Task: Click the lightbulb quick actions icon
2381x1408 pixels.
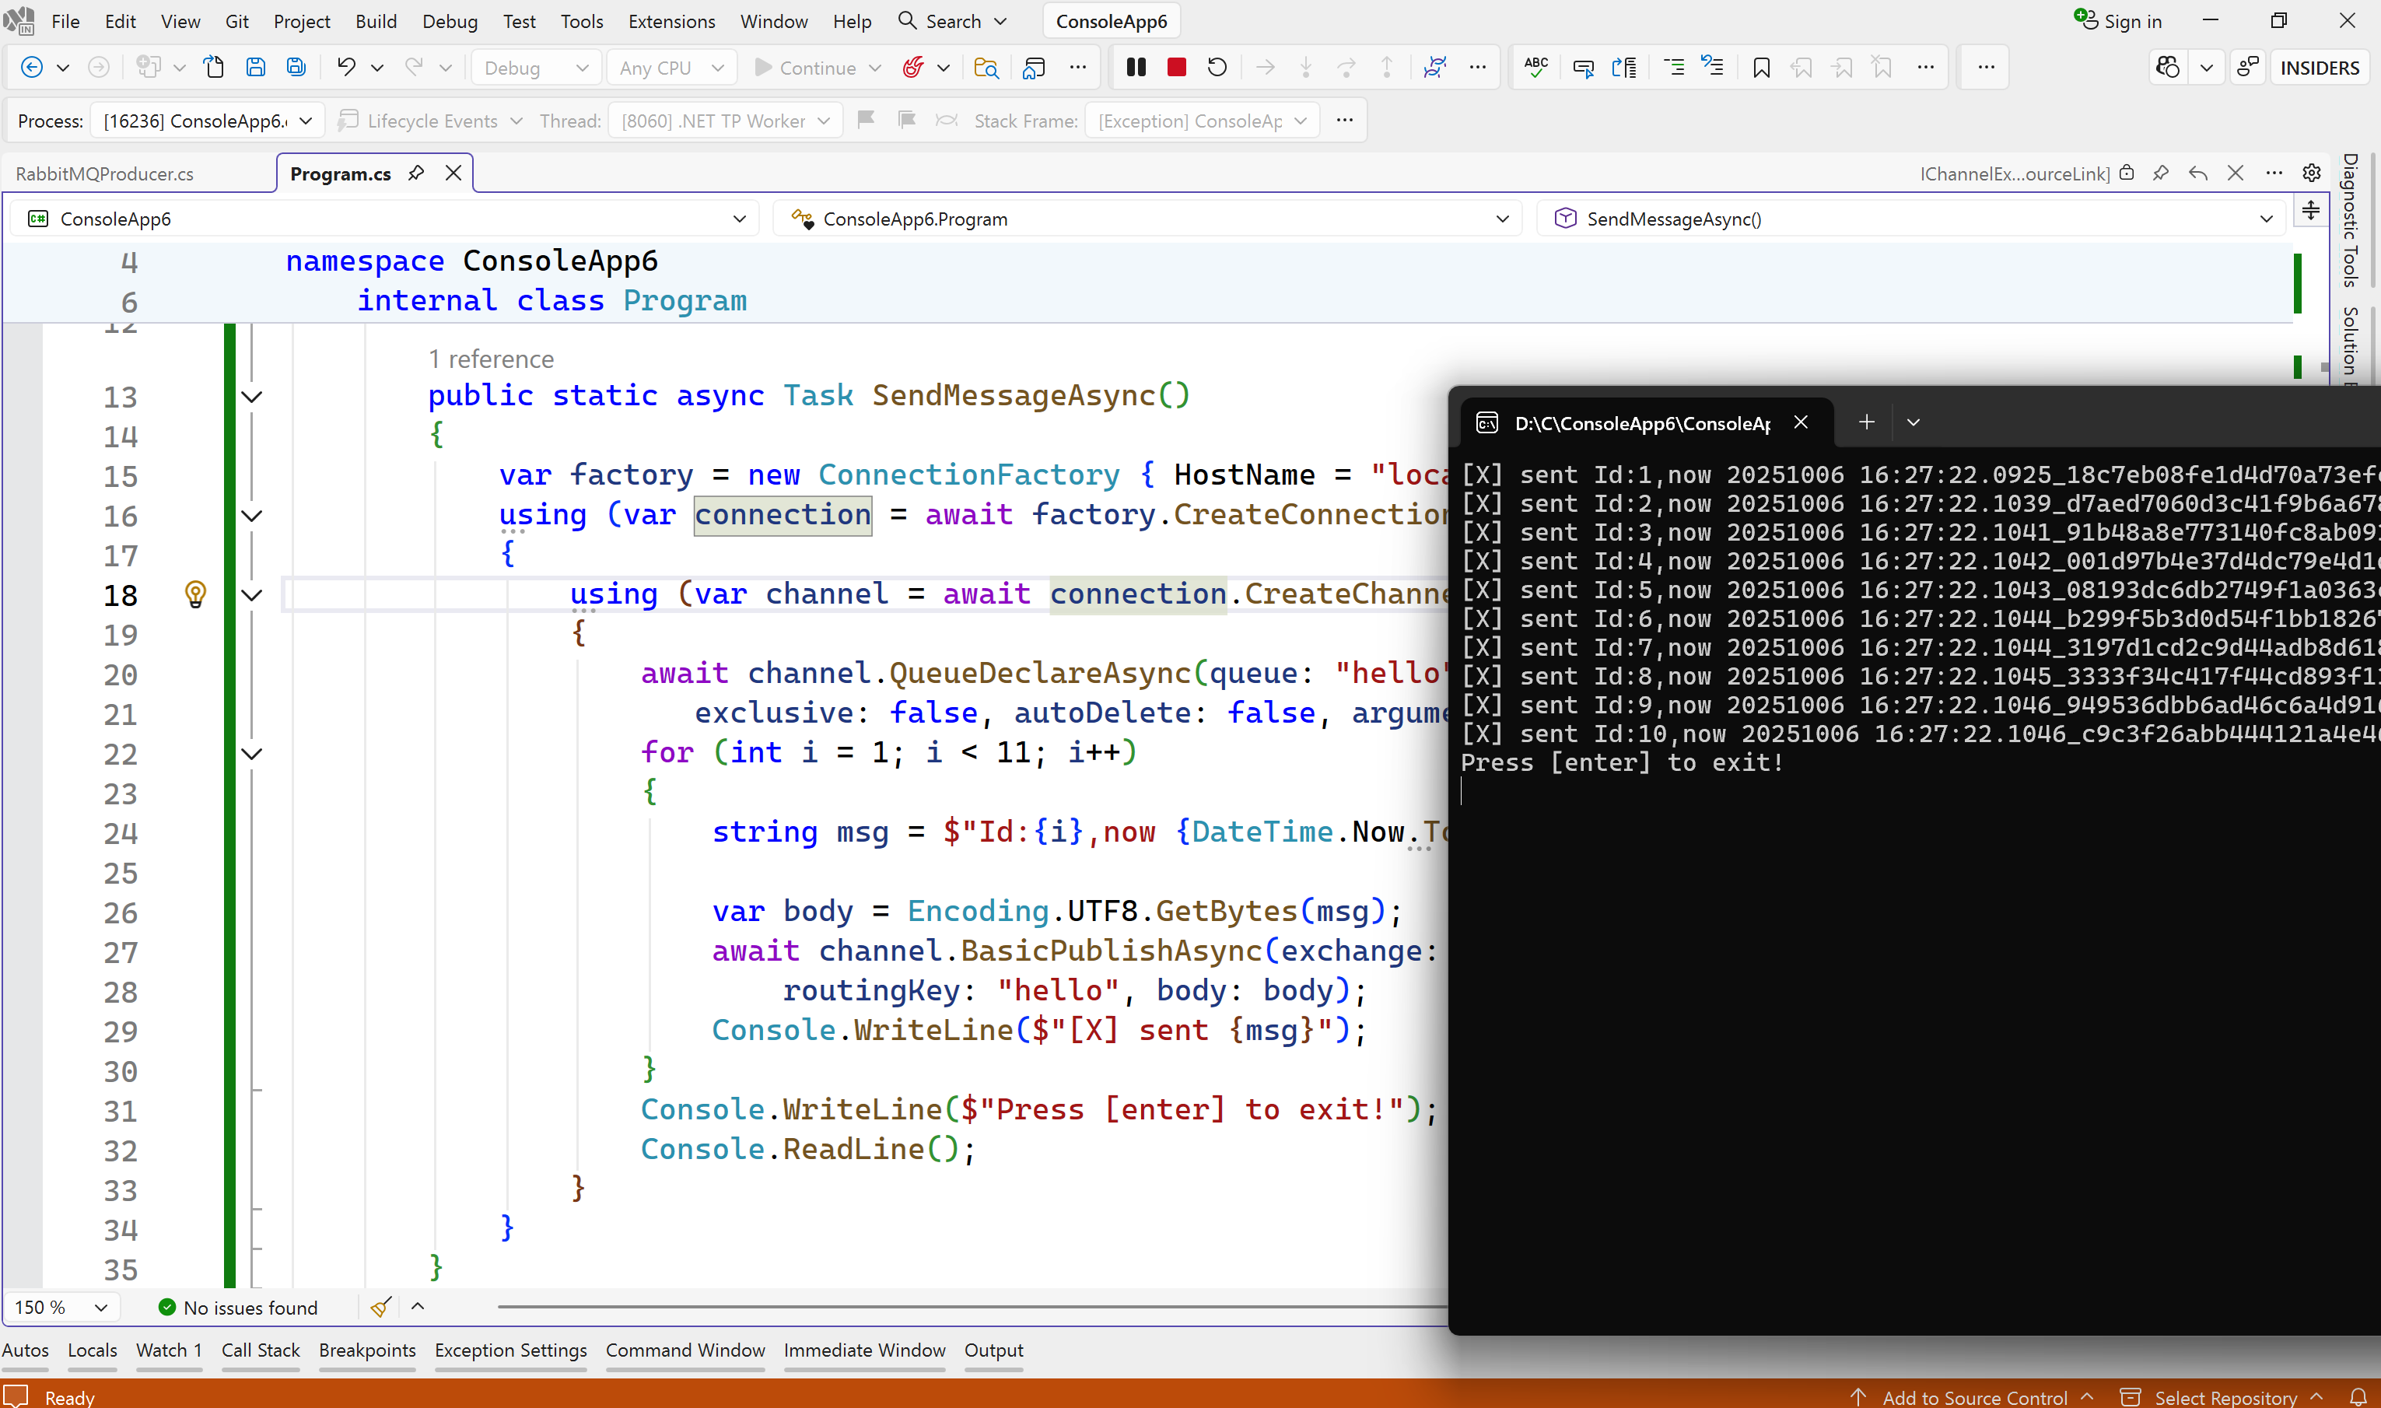Action: [195, 594]
